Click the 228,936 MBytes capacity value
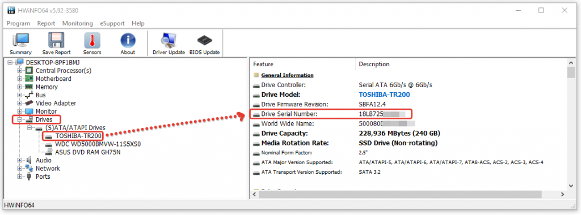This screenshot has width=581, height=215. click(x=399, y=133)
